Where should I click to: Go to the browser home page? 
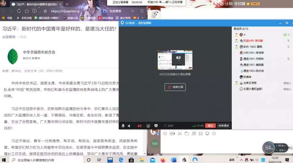(x=27, y=11)
